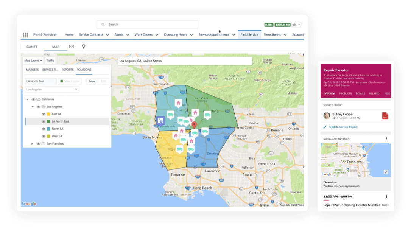Switch to the SERVICE R... tab
411x230 pixels.
[x=50, y=70]
